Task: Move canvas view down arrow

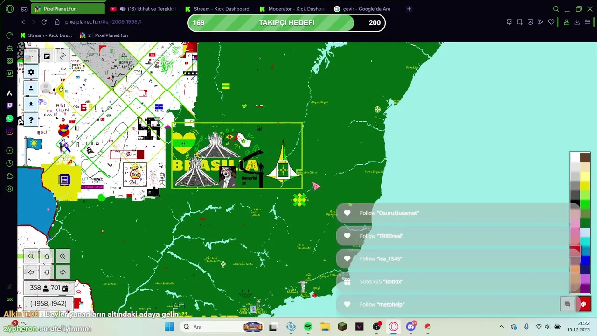Action: coord(47,272)
